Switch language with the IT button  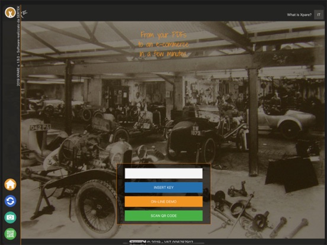[319, 15]
